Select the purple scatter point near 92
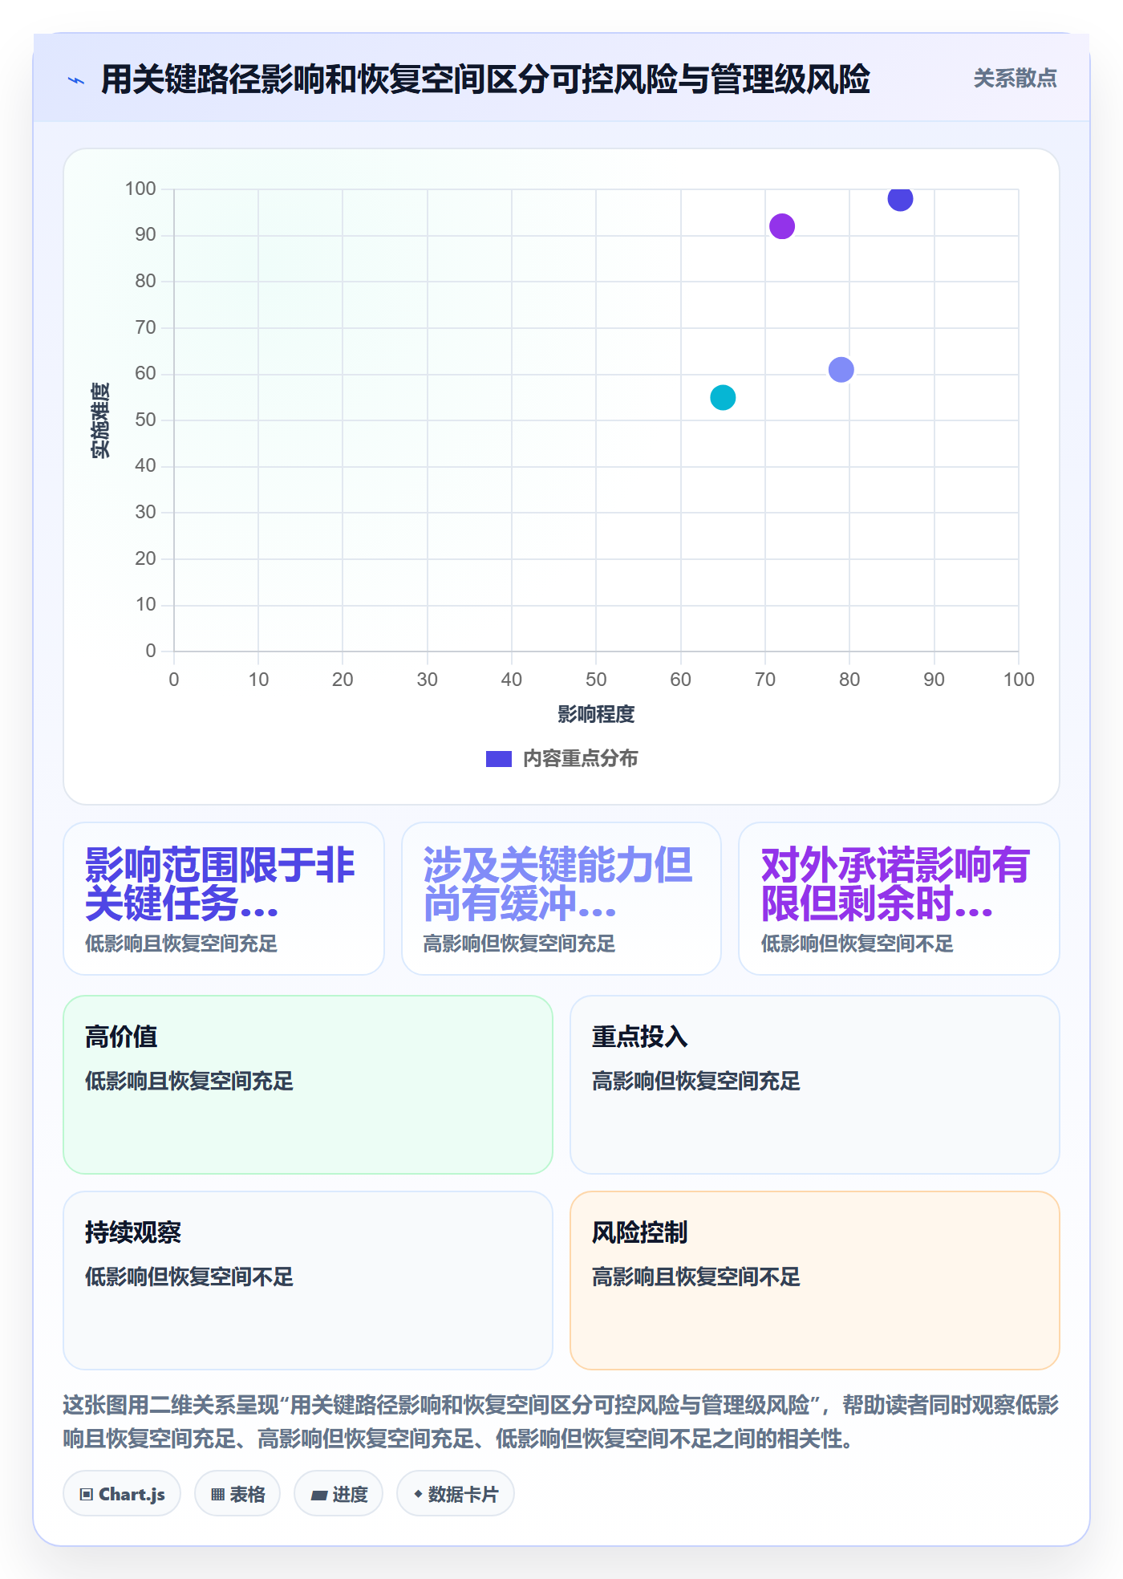This screenshot has width=1123, height=1579. (782, 226)
